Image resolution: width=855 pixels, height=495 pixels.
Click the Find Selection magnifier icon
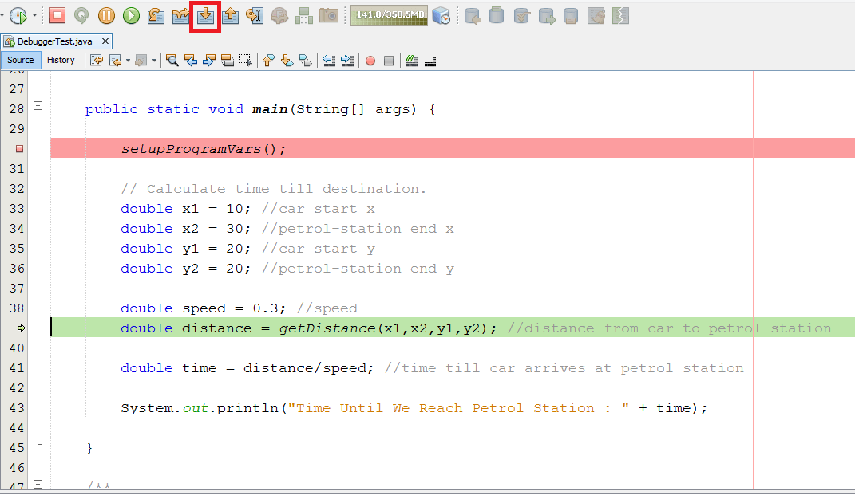(172, 61)
